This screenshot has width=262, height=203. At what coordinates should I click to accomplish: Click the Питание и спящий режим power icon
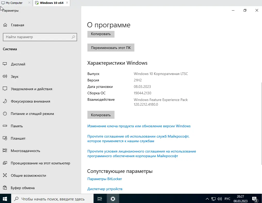coord(5,114)
